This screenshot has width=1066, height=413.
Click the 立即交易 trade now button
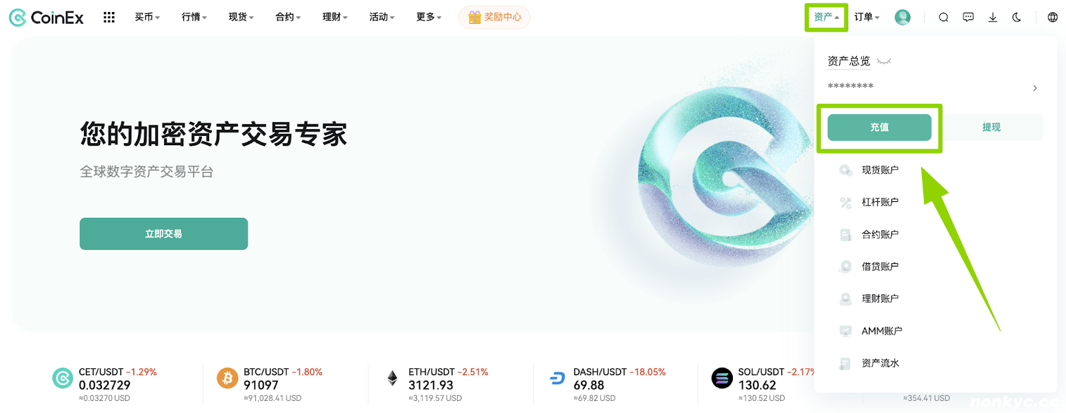tap(164, 234)
